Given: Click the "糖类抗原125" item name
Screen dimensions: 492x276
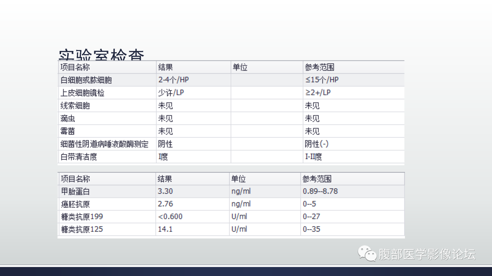Looking at the screenshot, I should click(x=82, y=230).
